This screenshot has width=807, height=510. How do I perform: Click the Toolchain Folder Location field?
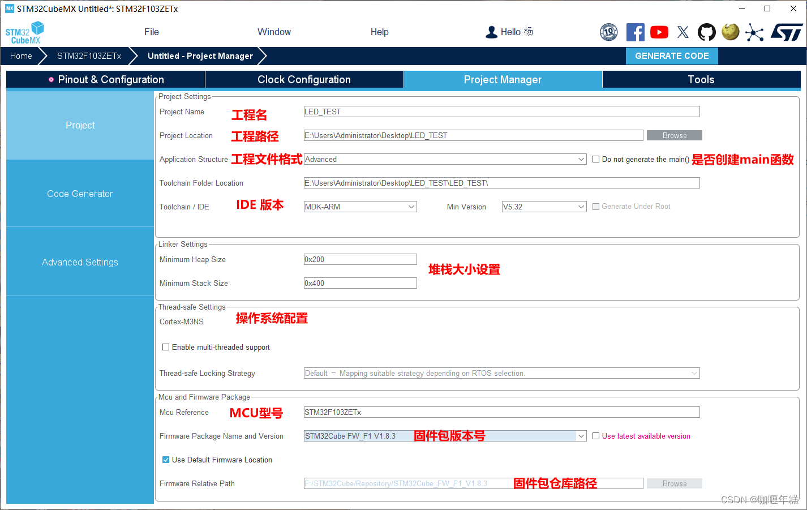[501, 183]
